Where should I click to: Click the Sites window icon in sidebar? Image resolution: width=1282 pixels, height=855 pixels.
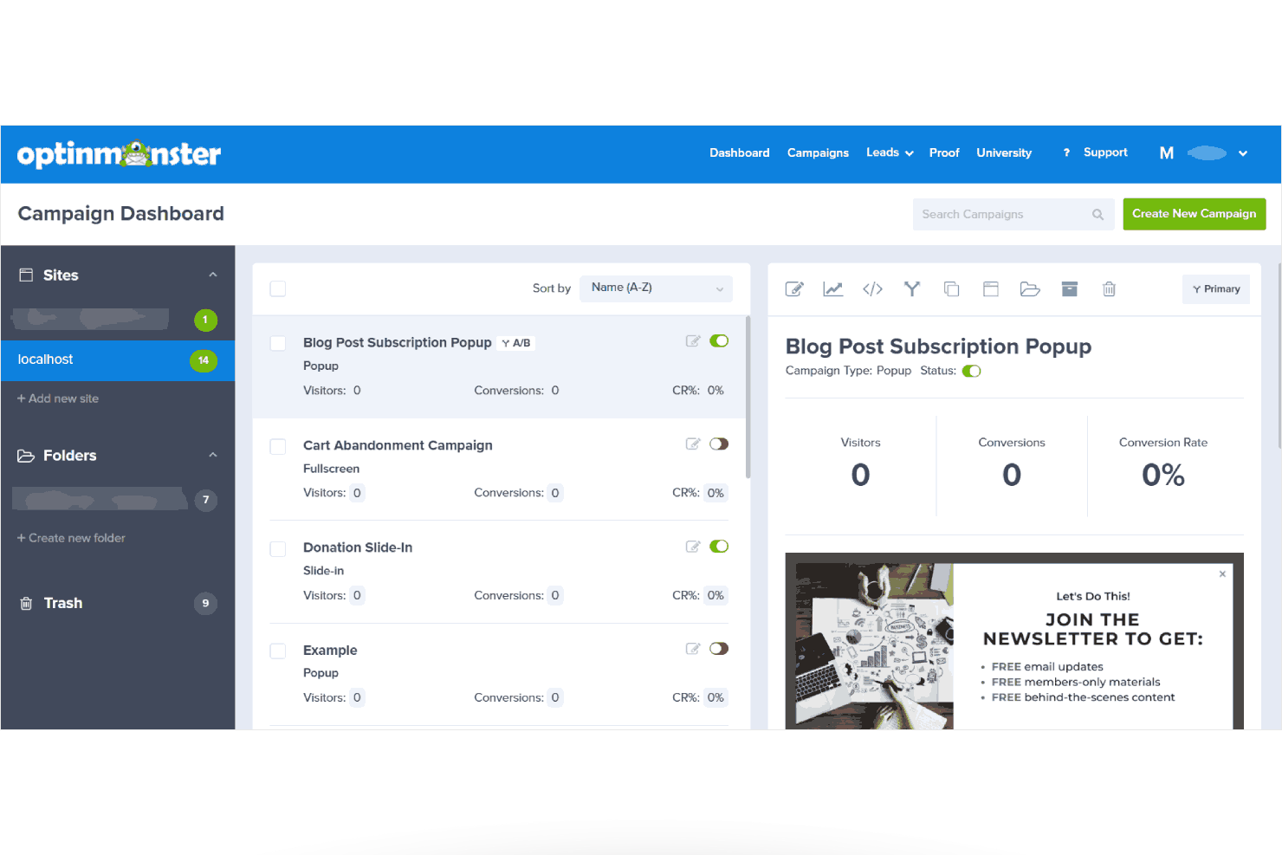[26, 275]
